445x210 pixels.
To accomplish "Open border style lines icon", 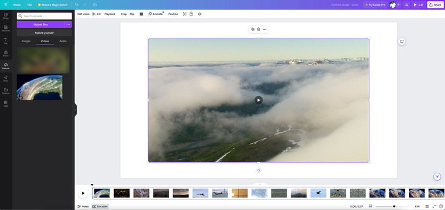I will coord(141,14).
